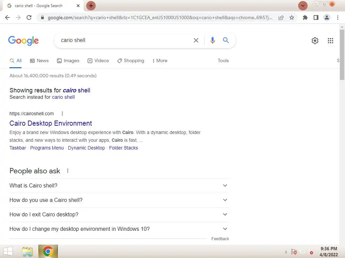Open the Cairo Desktop Environment result

click(51, 123)
